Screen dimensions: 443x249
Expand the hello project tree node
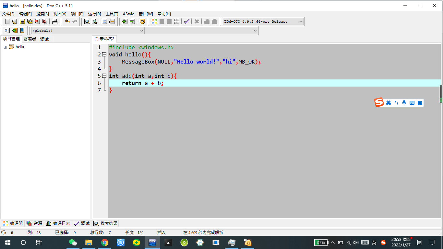pyautogui.click(x=5, y=46)
